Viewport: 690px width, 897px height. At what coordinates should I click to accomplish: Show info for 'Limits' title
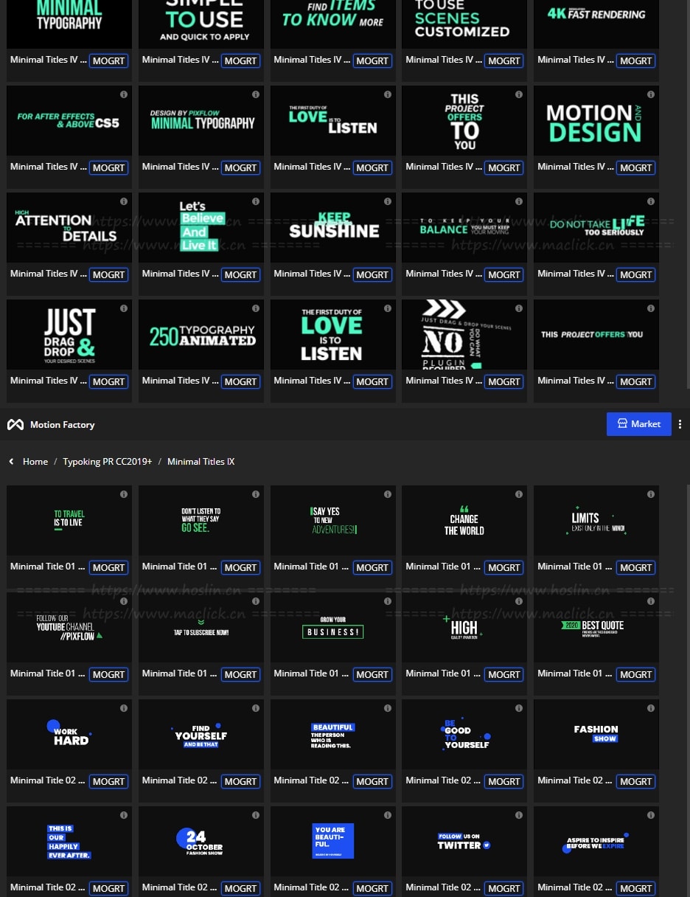tap(651, 494)
